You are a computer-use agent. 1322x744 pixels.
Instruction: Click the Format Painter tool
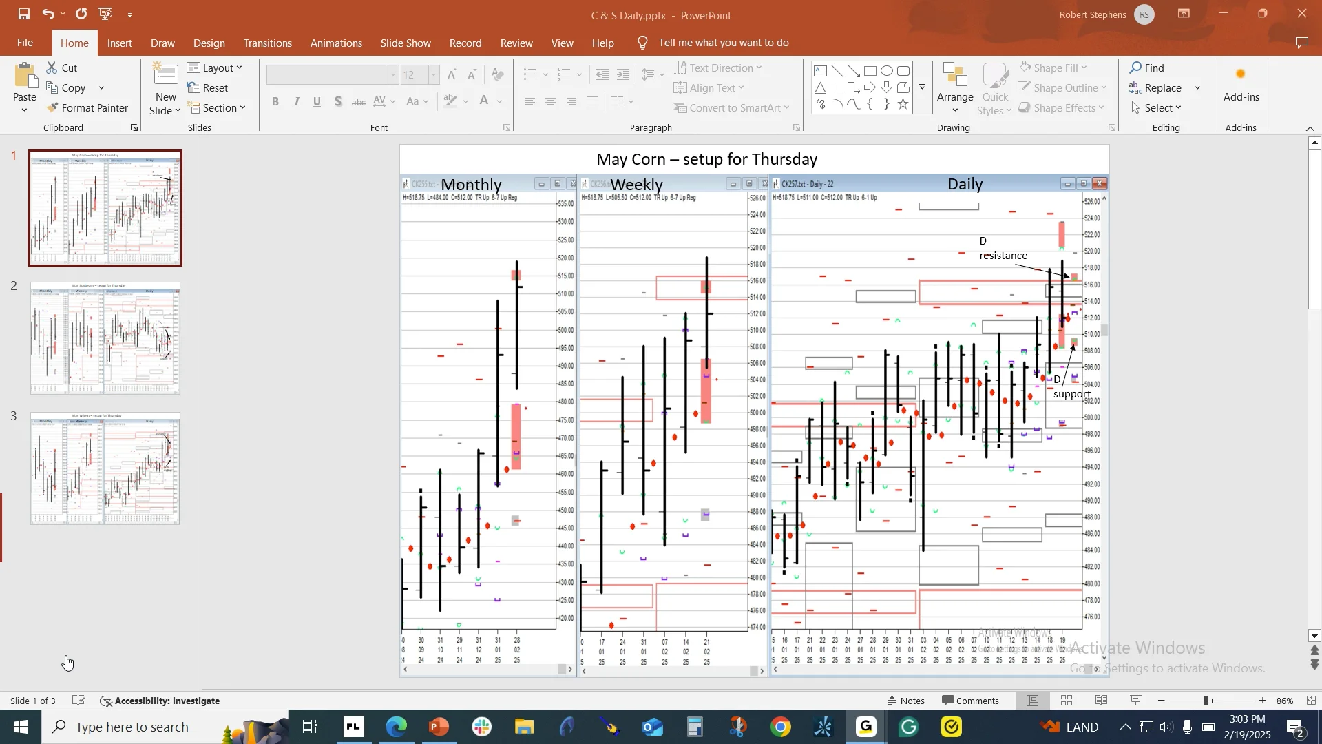[x=87, y=107]
